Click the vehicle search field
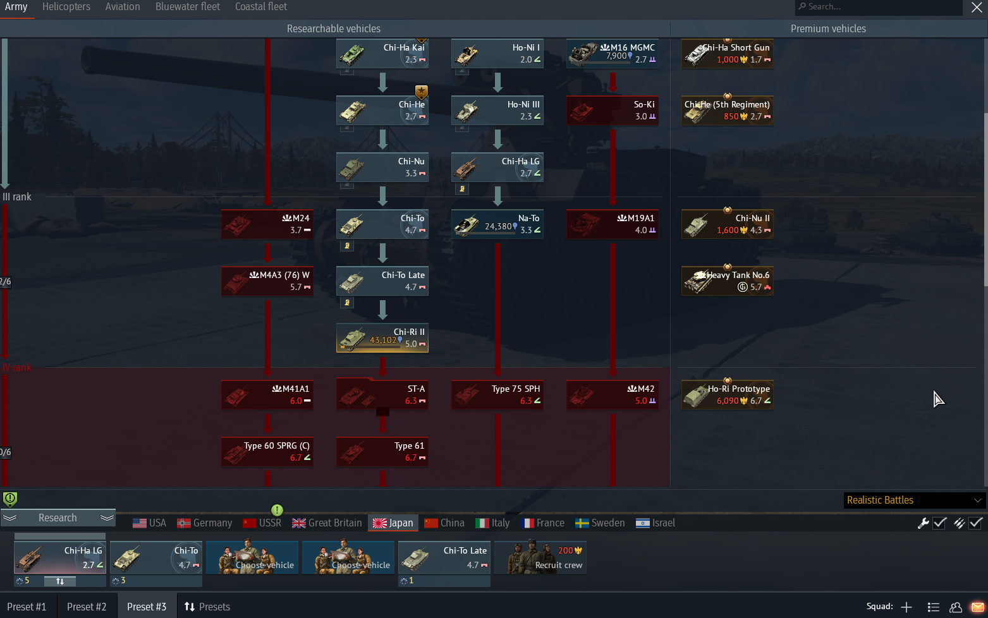Screen dimensions: 988x618 (879, 7)
